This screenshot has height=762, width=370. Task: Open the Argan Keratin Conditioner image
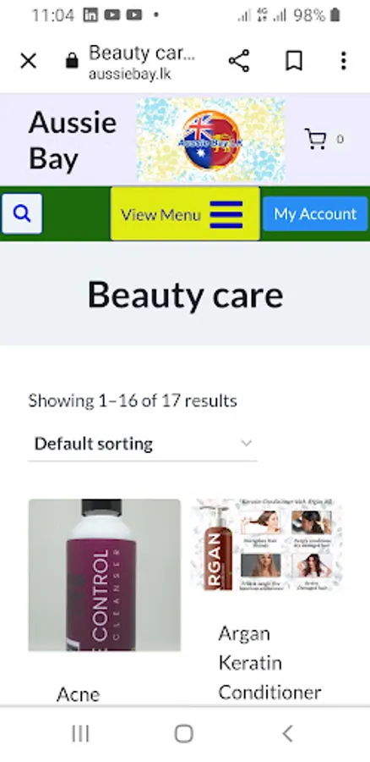(x=266, y=544)
